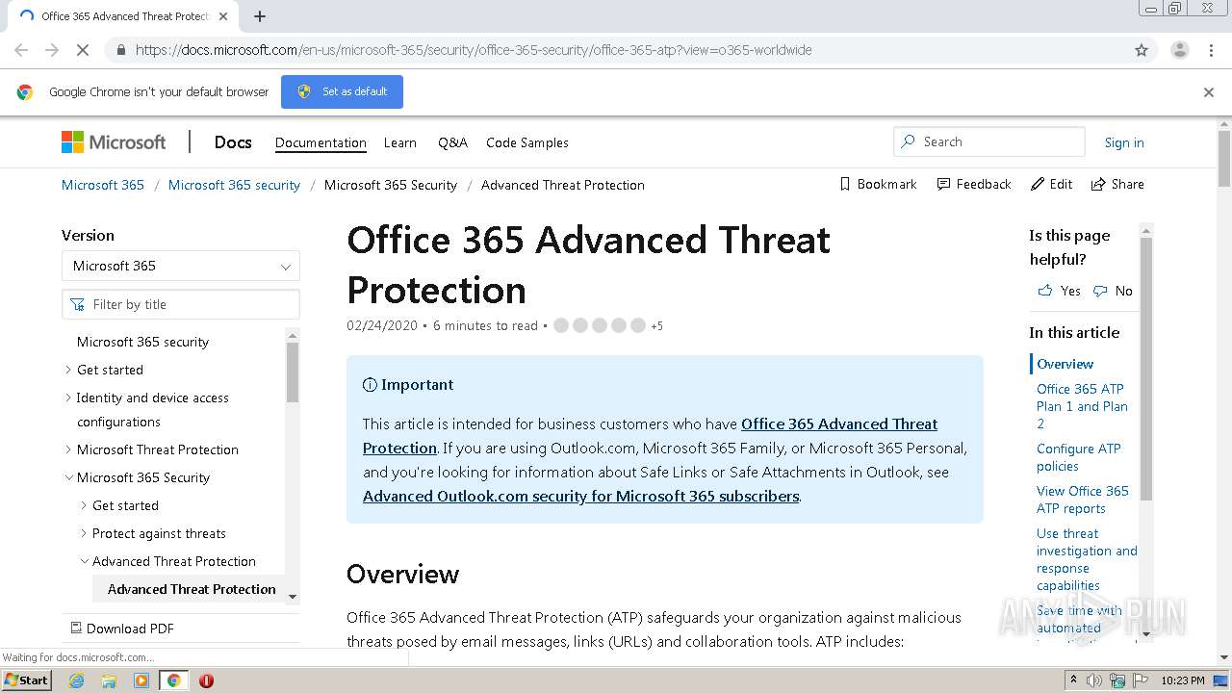
Task: Open the Share menu
Action: click(x=1117, y=184)
